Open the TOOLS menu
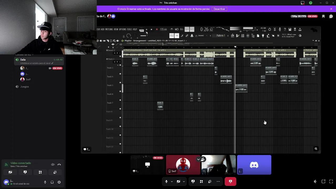Viewport: 336px width, 189px height. (x=130, y=29)
